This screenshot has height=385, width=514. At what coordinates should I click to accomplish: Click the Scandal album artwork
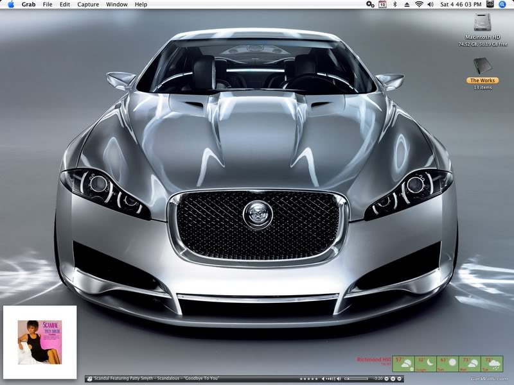[40, 342]
